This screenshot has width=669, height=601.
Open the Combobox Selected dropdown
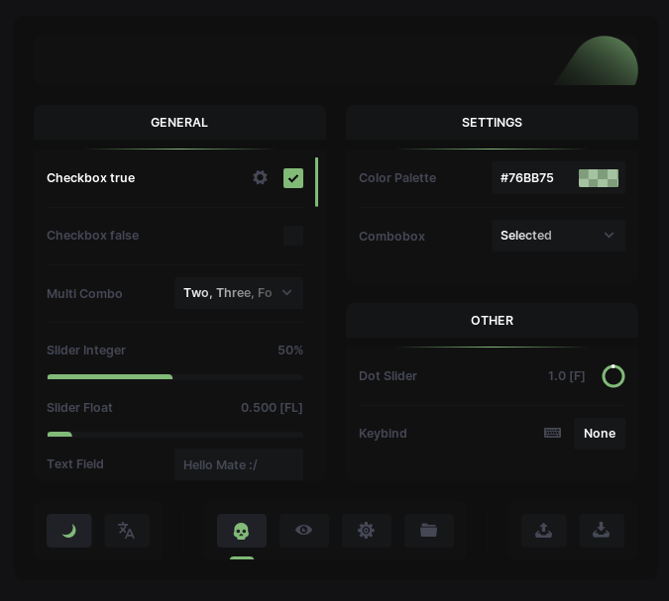pos(559,236)
